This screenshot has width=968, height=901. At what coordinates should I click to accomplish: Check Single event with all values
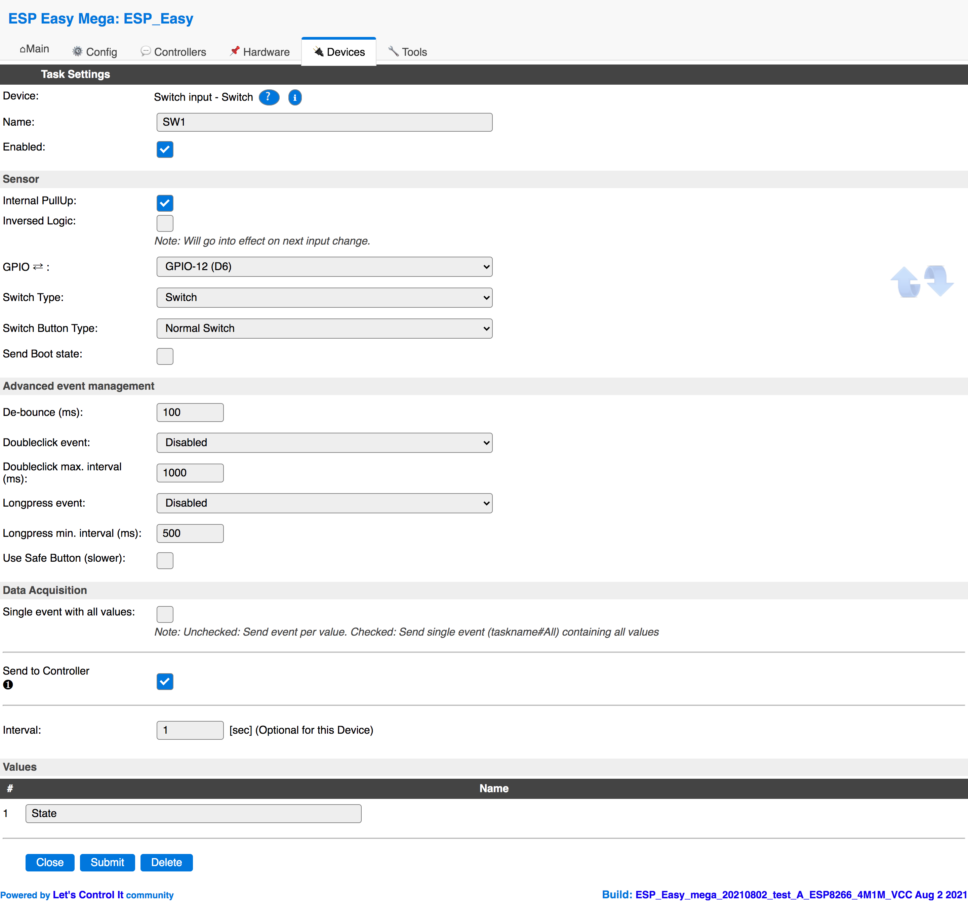click(165, 614)
